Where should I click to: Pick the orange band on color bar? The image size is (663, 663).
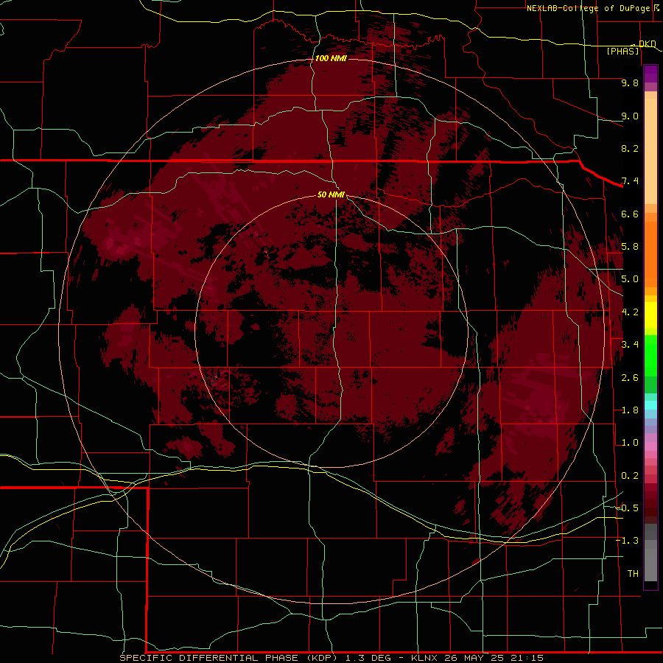[x=650, y=253]
